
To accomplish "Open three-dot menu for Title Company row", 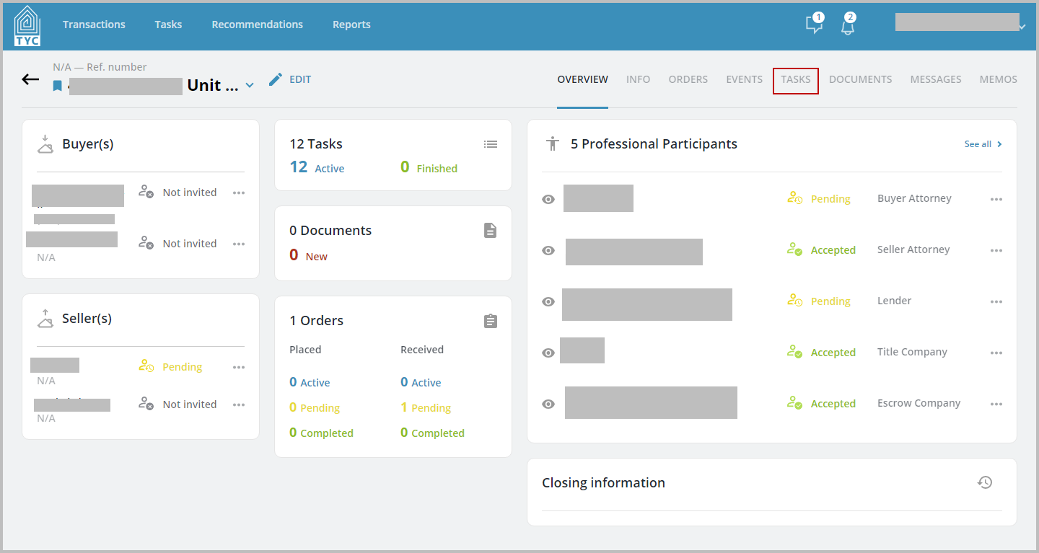I will 996,353.
